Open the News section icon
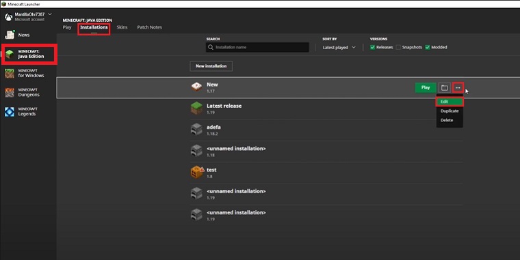The image size is (520, 260). tap(10, 35)
